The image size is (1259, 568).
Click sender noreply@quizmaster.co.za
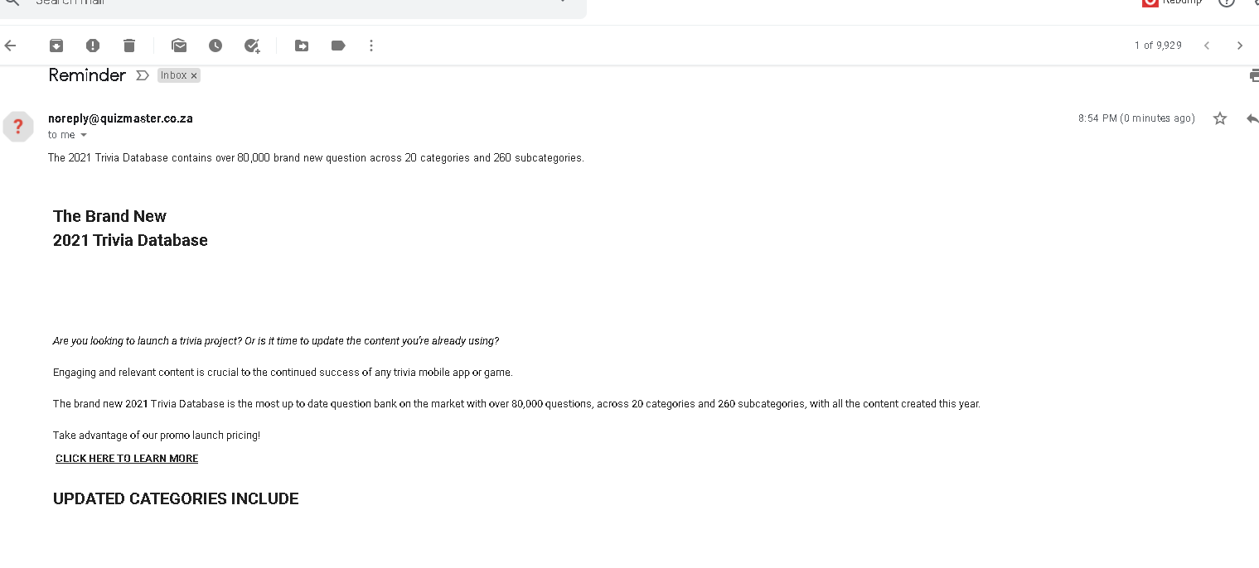(x=120, y=118)
